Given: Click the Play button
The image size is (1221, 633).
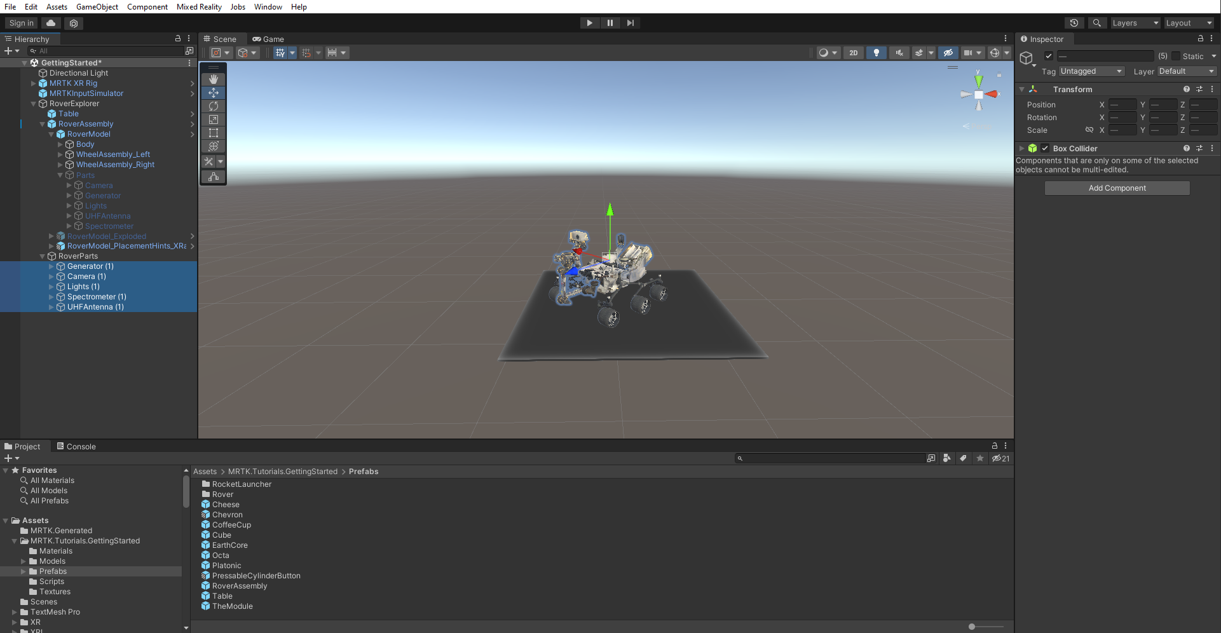Looking at the screenshot, I should (x=589, y=23).
